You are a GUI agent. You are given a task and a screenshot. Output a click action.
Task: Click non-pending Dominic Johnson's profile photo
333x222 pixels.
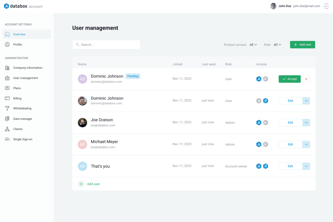click(82, 101)
